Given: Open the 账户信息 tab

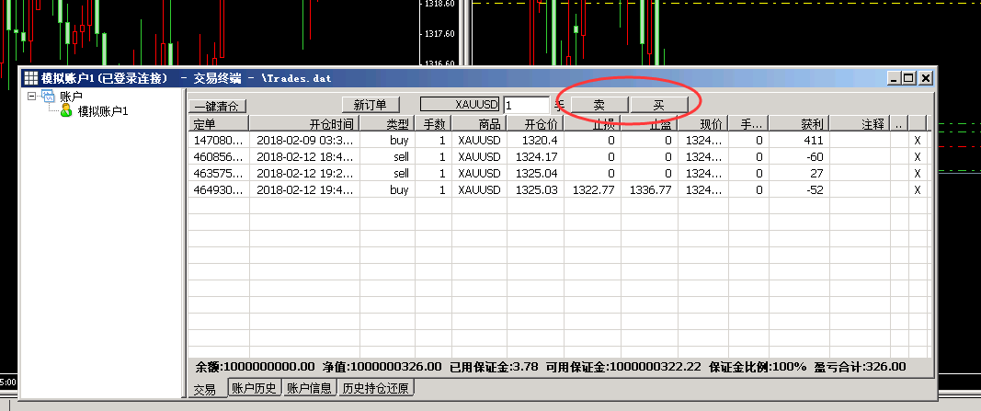Looking at the screenshot, I should [x=310, y=388].
